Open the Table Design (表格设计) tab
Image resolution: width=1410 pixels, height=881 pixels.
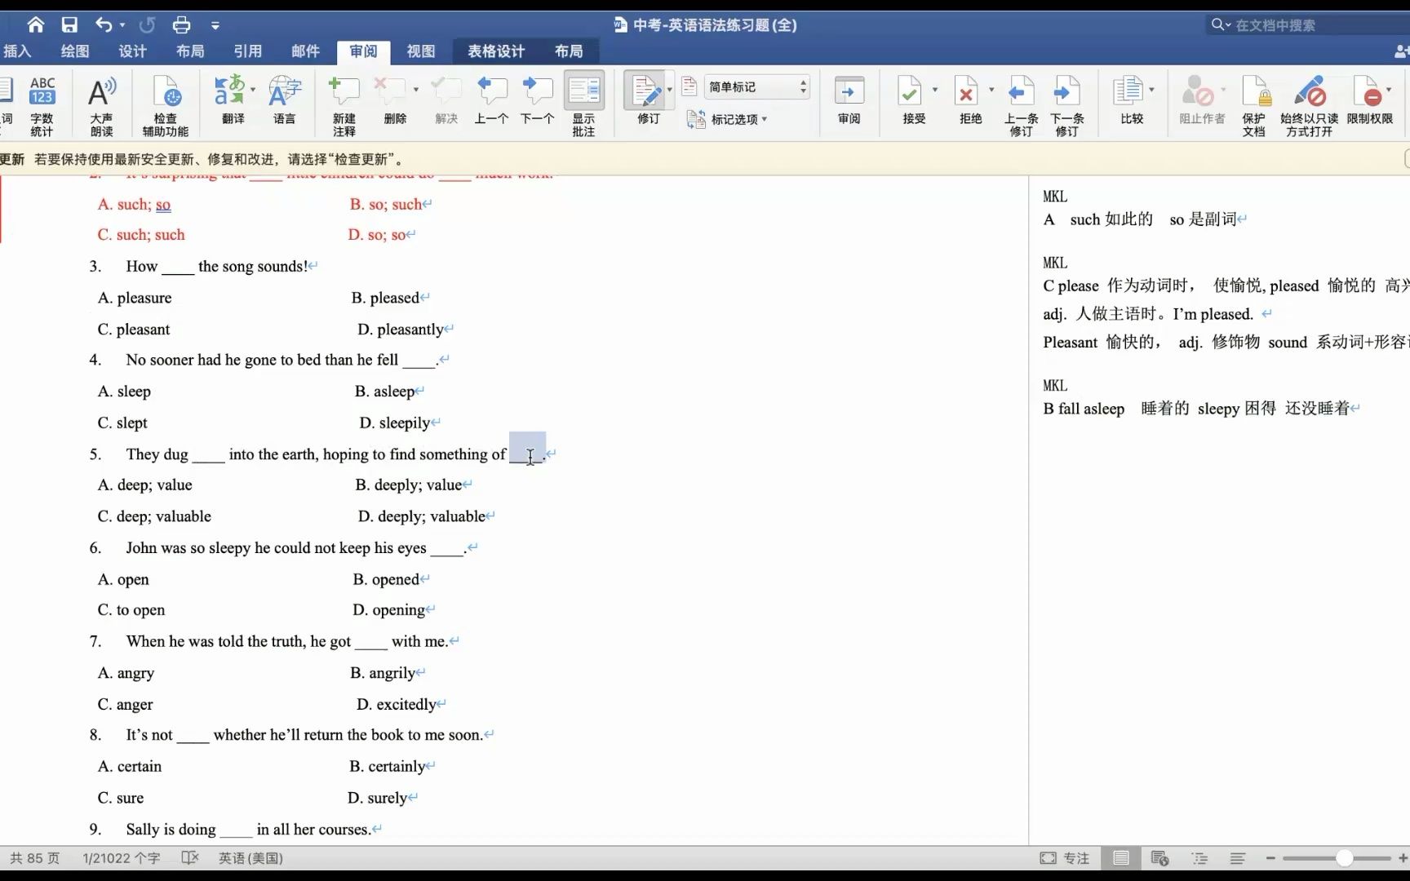(496, 51)
